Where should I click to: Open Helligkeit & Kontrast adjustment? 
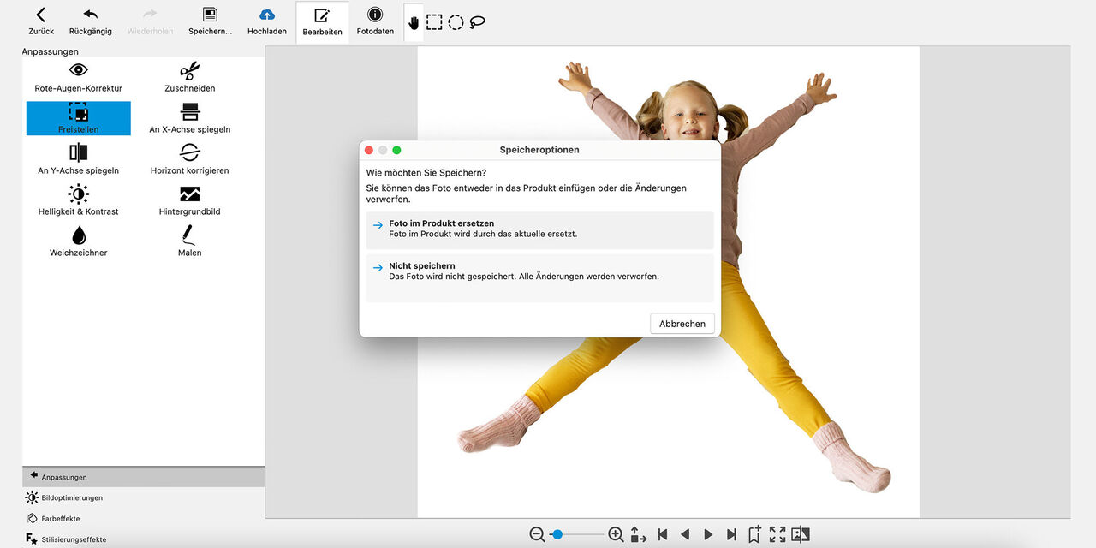coord(78,200)
